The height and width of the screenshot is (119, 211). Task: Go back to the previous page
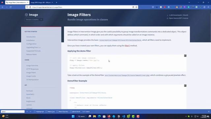click(3, 7)
